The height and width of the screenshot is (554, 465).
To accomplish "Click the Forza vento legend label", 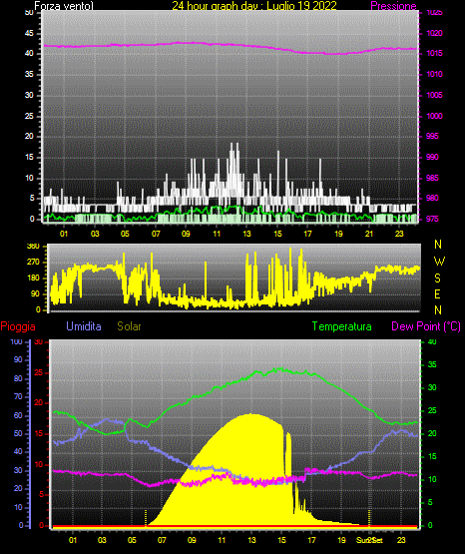I will pyautogui.click(x=64, y=6).
